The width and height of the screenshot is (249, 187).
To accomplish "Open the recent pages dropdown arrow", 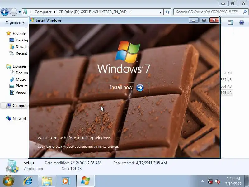I will (x=20, y=12).
